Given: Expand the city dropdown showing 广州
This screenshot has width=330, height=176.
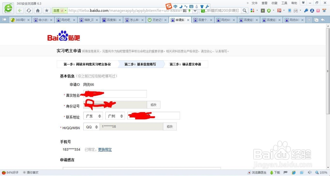Looking at the screenshot, I should tap(115, 116).
